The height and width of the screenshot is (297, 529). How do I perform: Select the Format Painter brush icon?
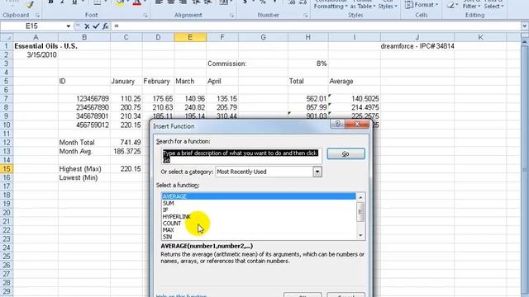30,4
